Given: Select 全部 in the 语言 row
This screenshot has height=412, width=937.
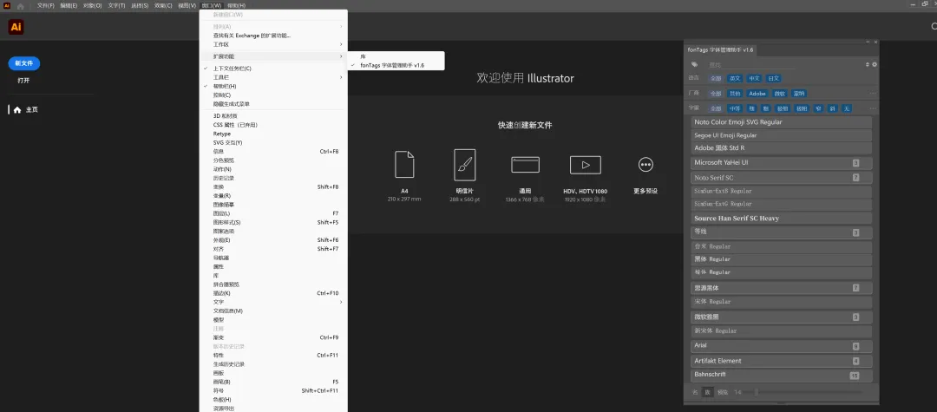Looking at the screenshot, I should click(715, 78).
